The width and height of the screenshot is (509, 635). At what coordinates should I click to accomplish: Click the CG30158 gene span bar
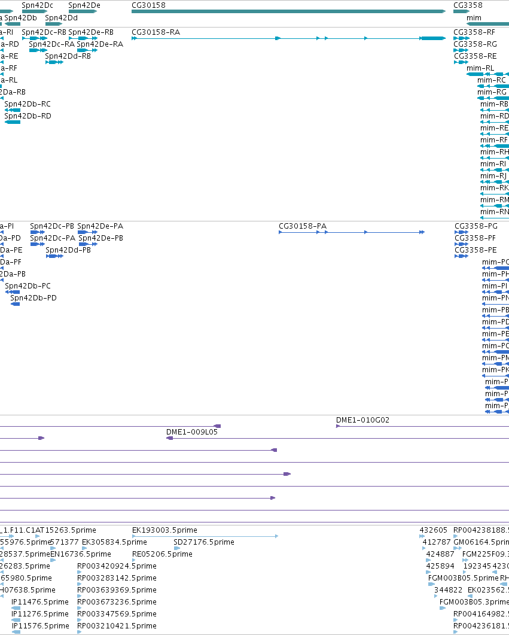pyautogui.click(x=288, y=11)
